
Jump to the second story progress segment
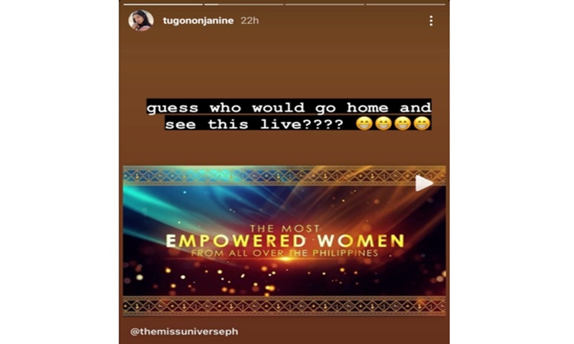coord(244,5)
